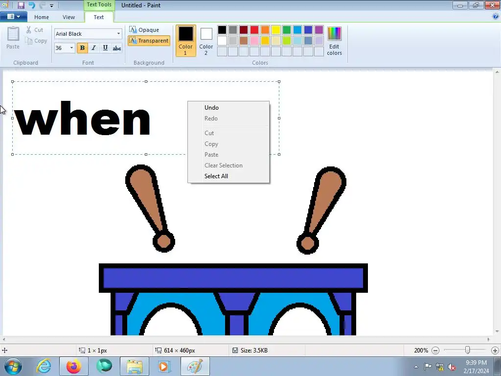Click the green orb icon in taskbar

pos(104,366)
